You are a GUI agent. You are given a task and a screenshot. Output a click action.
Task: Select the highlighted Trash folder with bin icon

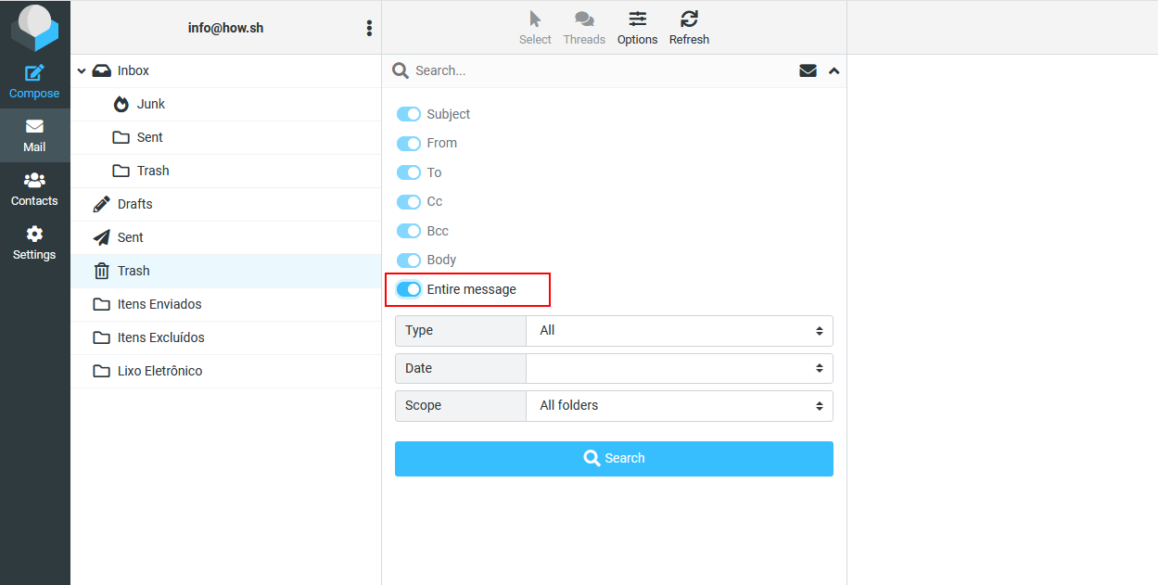click(x=225, y=271)
